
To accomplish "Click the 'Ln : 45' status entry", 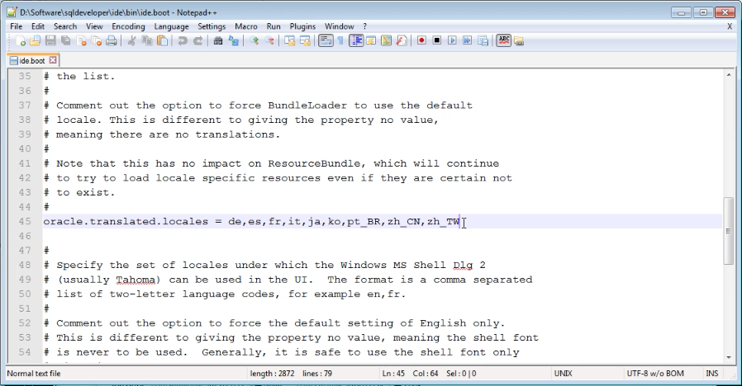I will (x=393, y=374).
